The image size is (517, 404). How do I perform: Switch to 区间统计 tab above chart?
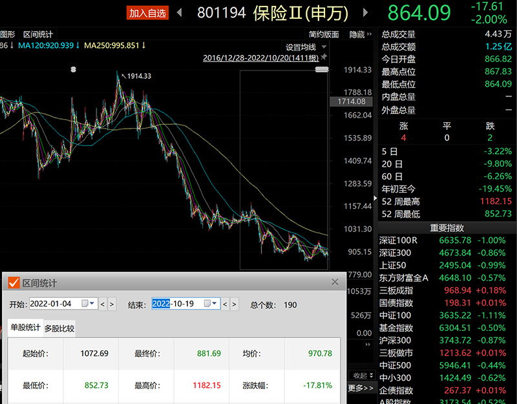[x=38, y=34]
